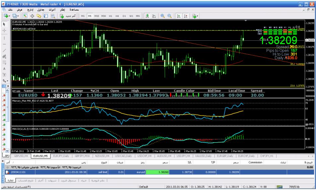Select the Text (A) drawing tool
The width and height of the screenshot is (316, 190).
click(x=4, y=69)
